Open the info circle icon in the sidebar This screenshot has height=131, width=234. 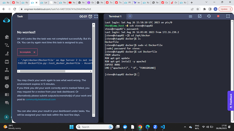7,86
